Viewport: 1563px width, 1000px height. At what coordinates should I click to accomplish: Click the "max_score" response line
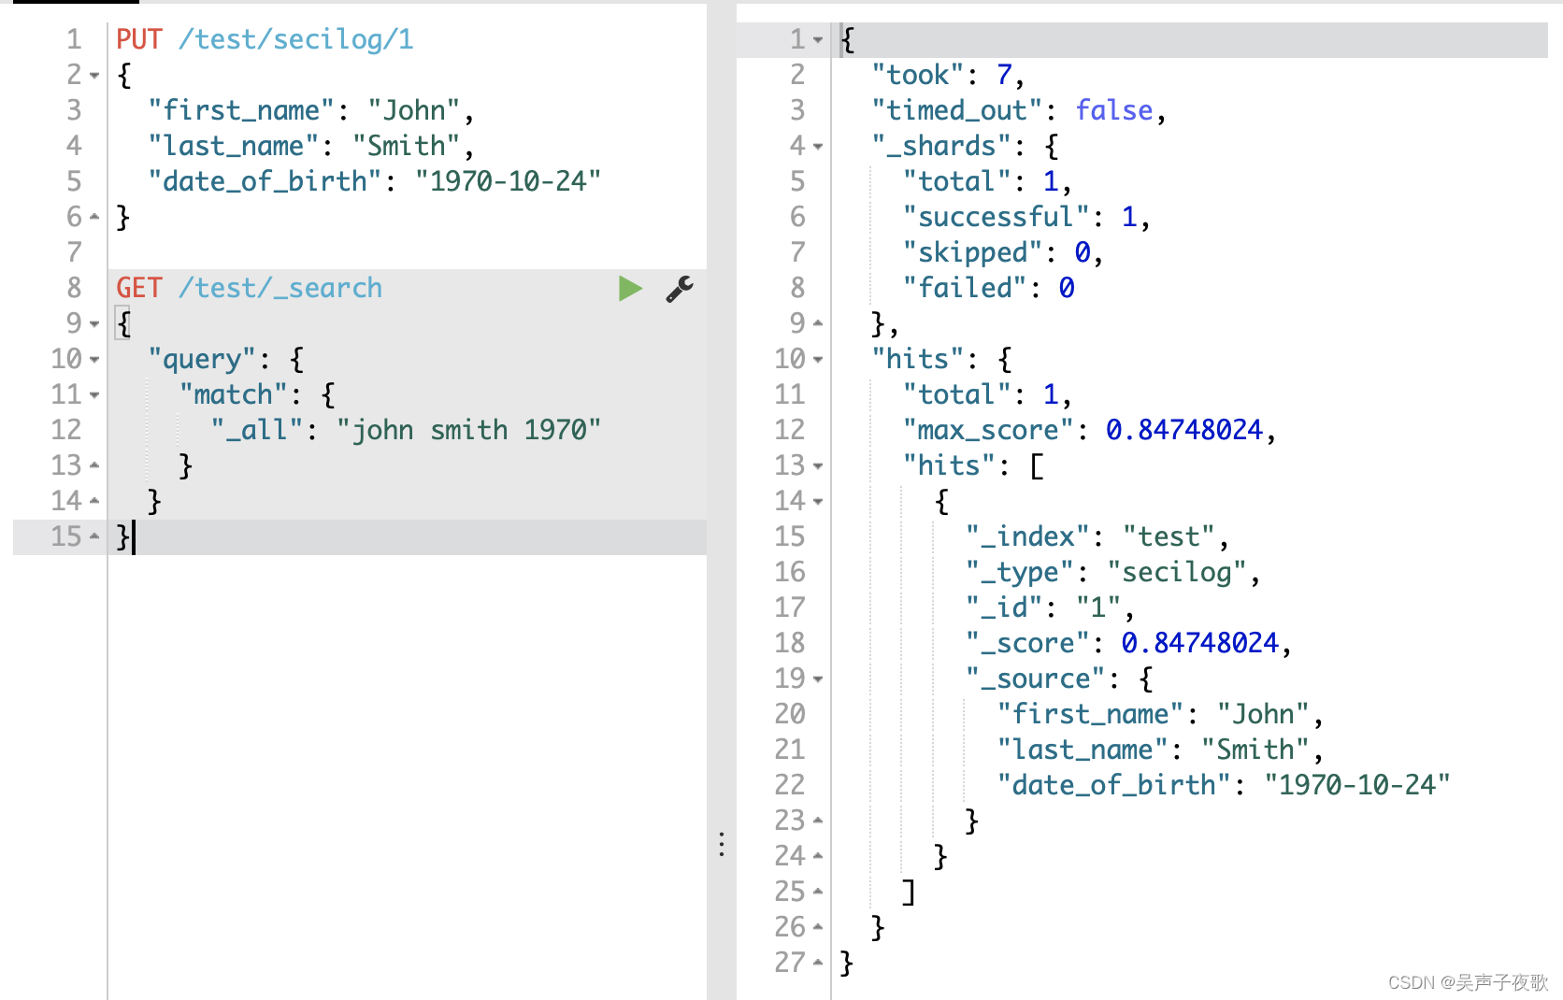point(1089,430)
